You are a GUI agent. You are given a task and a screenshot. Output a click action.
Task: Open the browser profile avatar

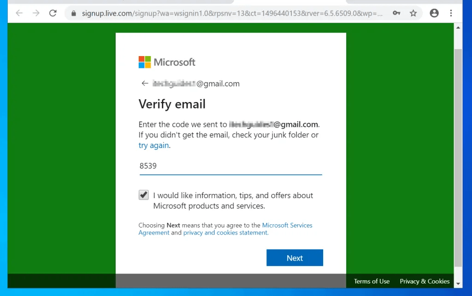pyautogui.click(x=434, y=13)
